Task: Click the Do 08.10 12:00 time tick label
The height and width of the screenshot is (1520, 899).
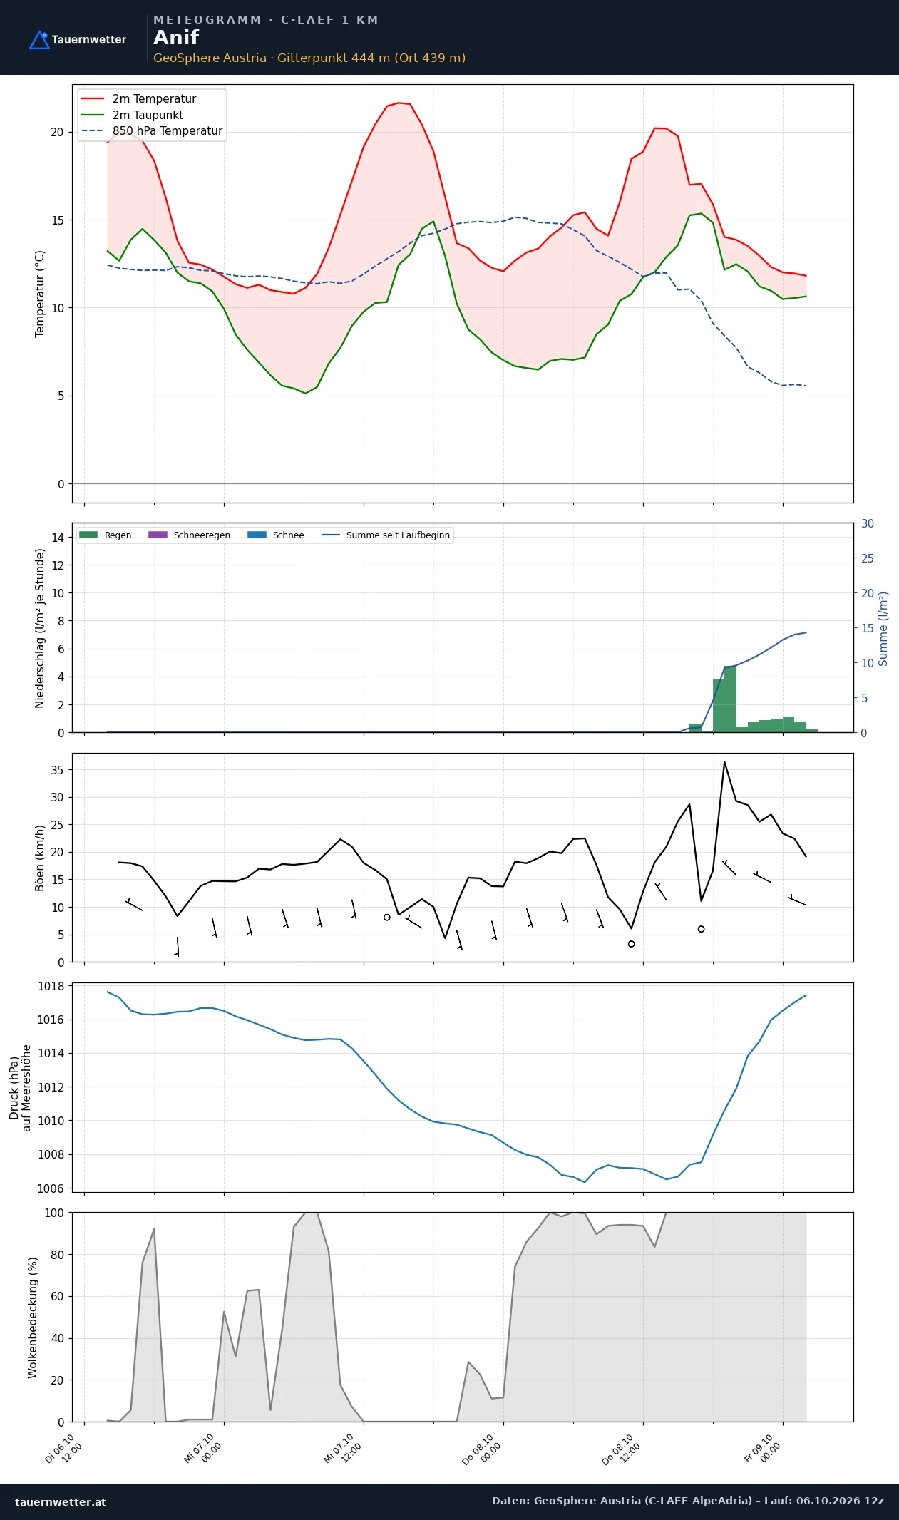Action: [x=622, y=1449]
